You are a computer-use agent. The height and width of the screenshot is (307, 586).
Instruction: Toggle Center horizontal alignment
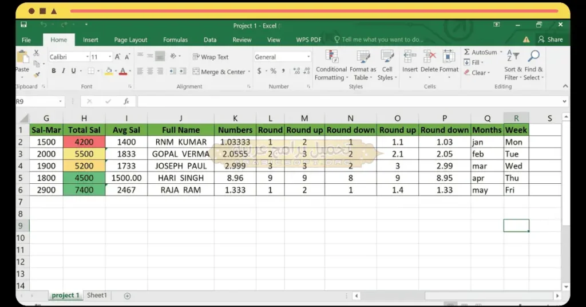[x=150, y=71]
